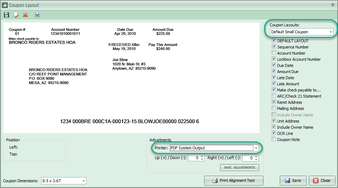Select the P.O. BOX 9090 remit address block
Image resolution: width=338 pixels, height=188 pixels.
tap(58, 76)
